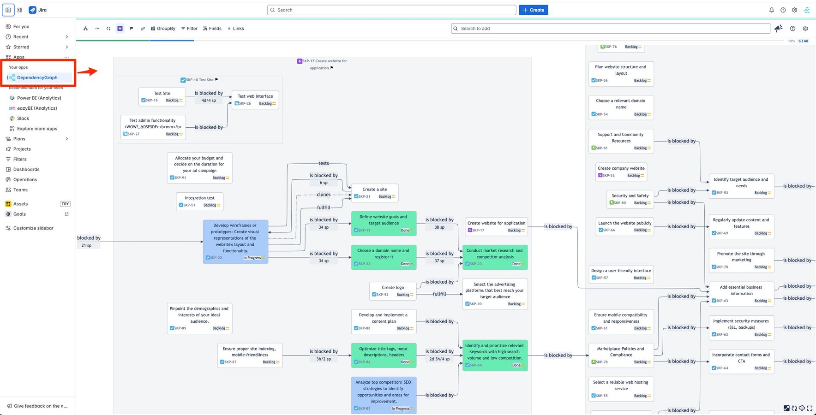This screenshot has width=816, height=415.
Task: Enter fullscreen with the bracket icon
Action: click(810, 408)
